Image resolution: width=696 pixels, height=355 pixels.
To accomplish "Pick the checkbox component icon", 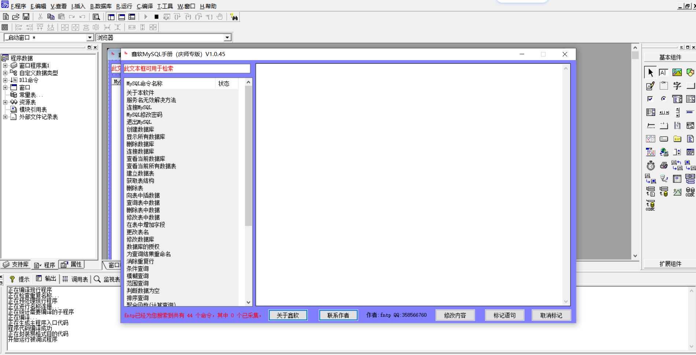I will pos(650,99).
